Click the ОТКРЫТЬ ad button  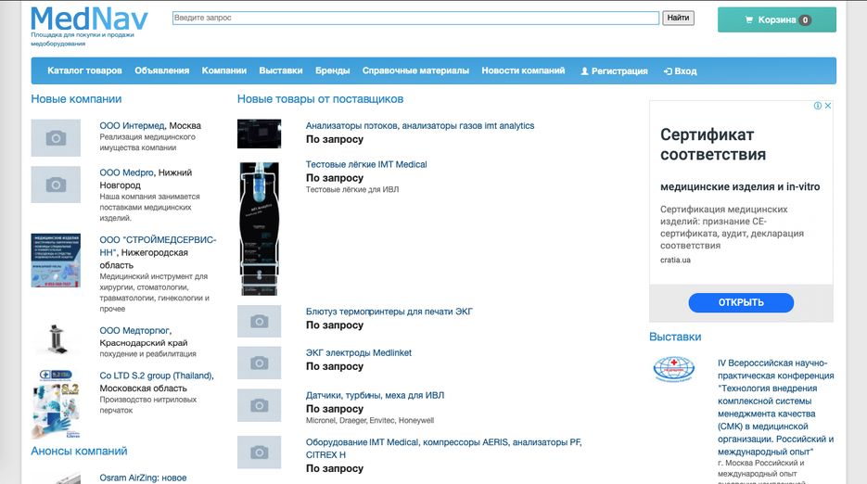pos(741,302)
